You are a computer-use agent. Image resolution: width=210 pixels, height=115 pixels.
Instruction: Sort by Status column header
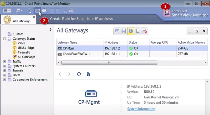(139, 42)
